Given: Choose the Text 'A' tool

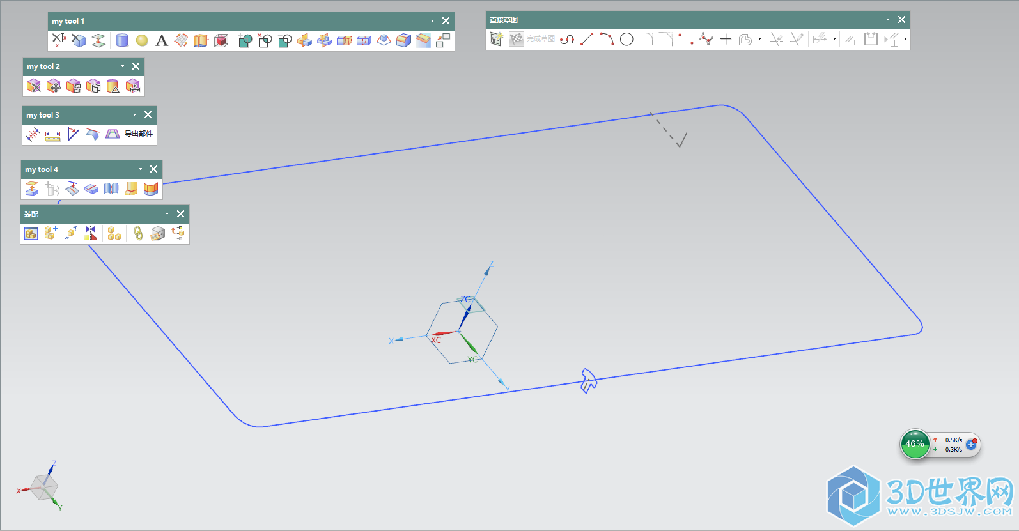Looking at the screenshot, I should point(162,40).
